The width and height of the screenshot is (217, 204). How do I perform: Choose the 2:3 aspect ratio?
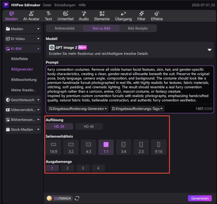141,147
